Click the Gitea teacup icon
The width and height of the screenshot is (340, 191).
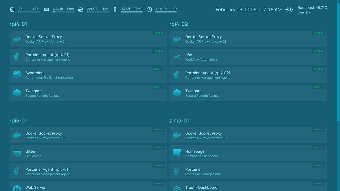(x=17, y=153)
